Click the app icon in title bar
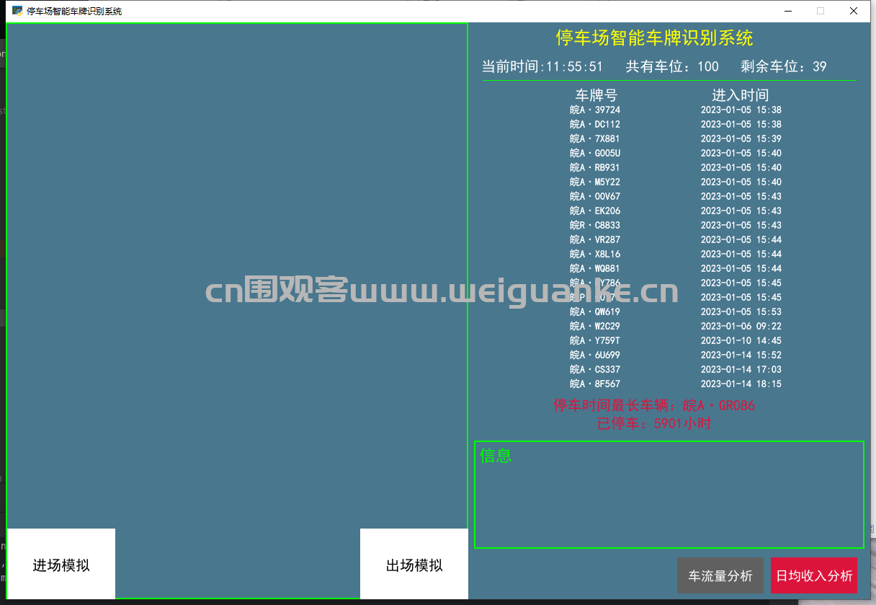This screenshot has height=605, width=876. coord(17,11)
